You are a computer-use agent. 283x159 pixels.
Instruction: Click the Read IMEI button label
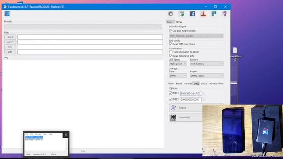184,117
